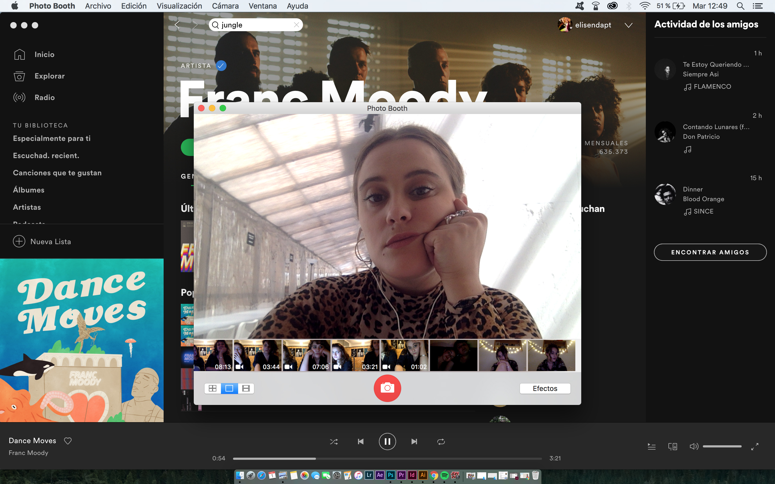Image resolution: width=775 pixels, height=484 pixels.
Task: Open the play queue icon
Action: tap(651, 446)
